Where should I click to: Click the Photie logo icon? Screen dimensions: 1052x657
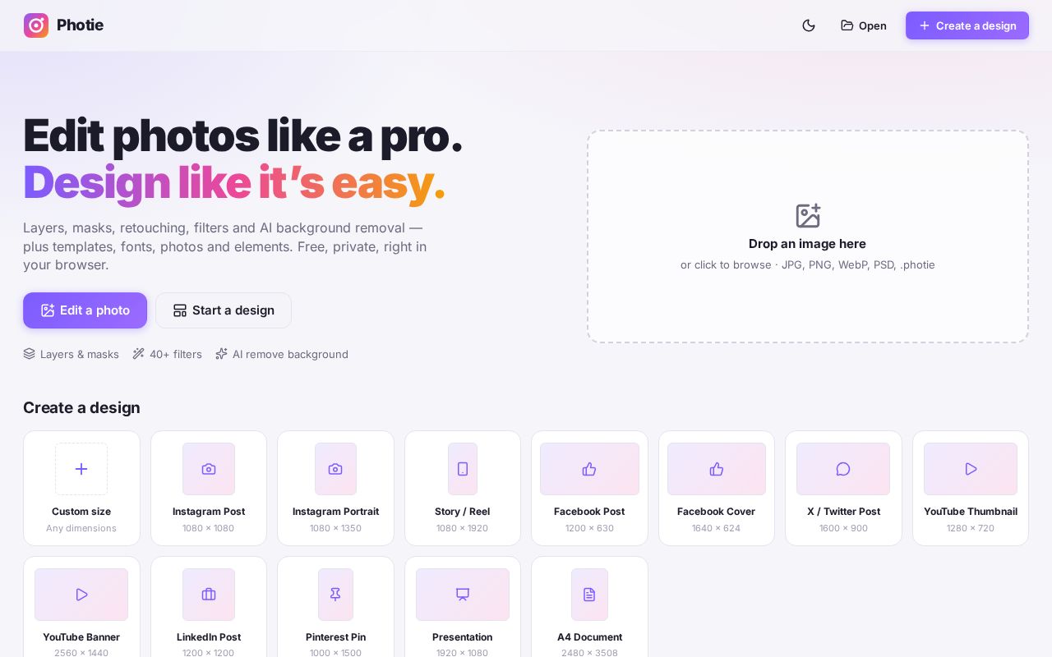36,25
